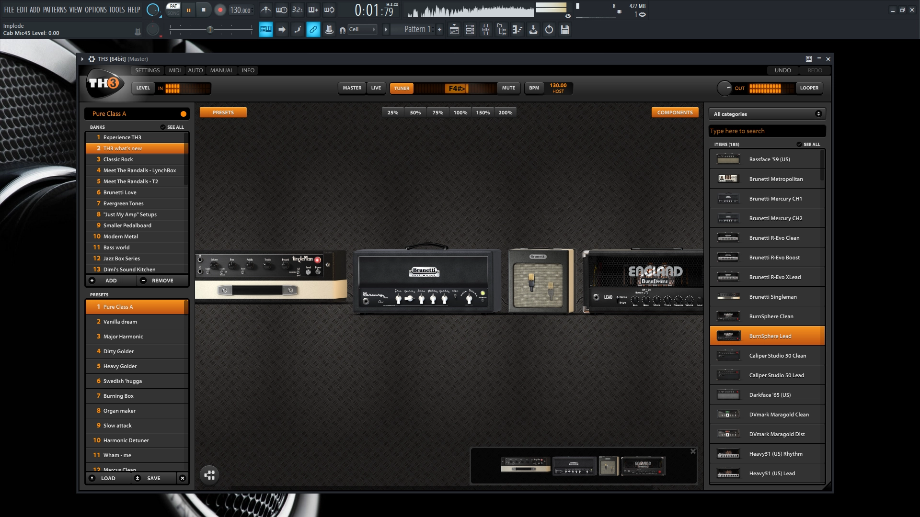The height and width of the screenshot is (517, 920).
Task: Click the stamp-shaped toolbar icon
Action: [x=329, y=30]
